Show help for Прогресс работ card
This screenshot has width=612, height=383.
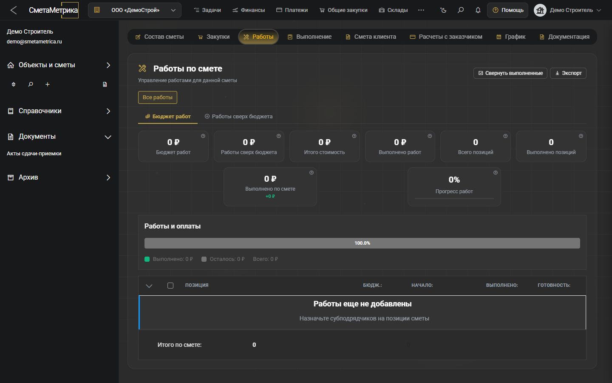[496, 173]
